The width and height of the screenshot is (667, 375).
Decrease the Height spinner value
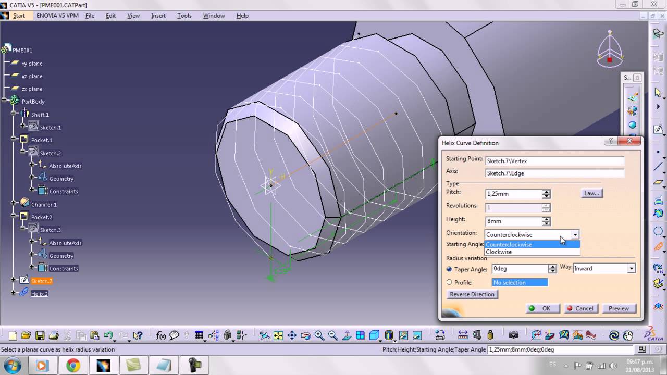point(546,224)
